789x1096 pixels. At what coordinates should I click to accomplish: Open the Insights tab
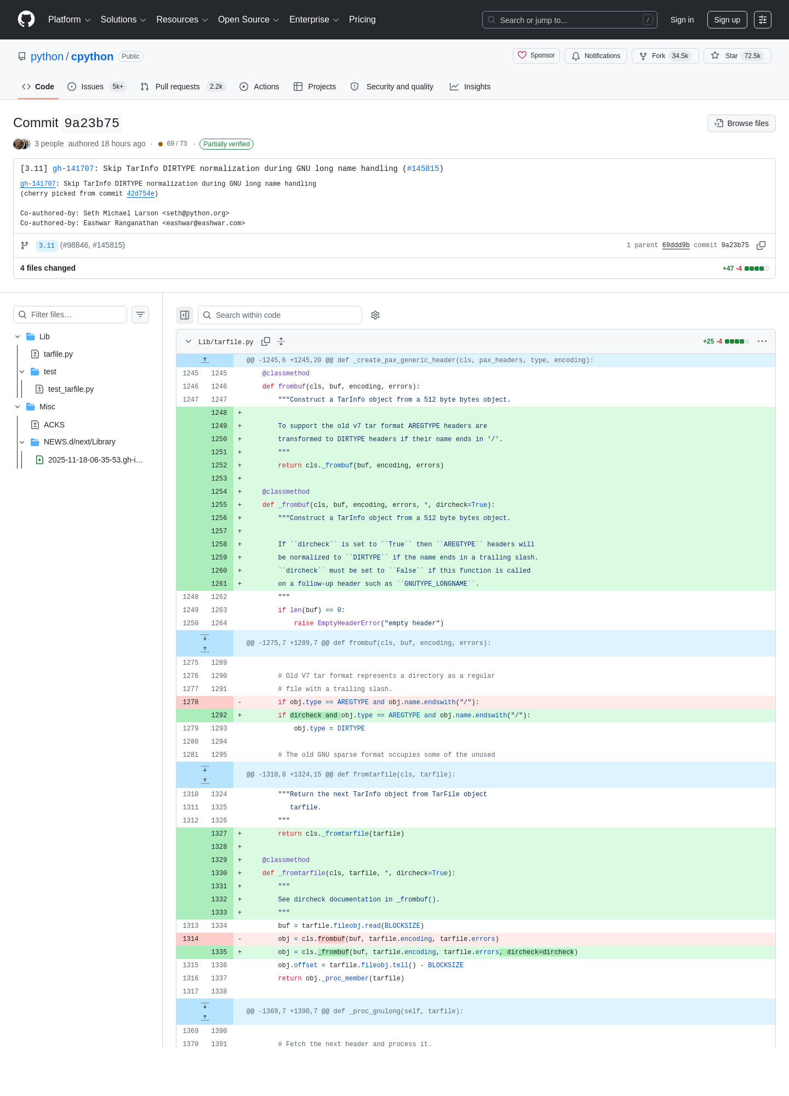point(470,87)
